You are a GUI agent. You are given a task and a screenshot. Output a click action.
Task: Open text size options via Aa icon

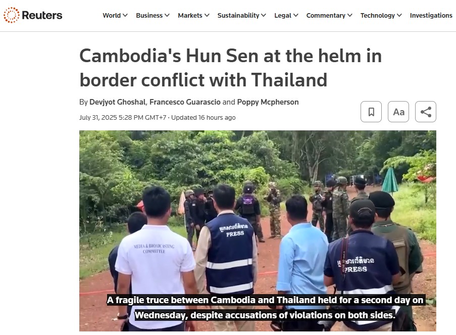click(398, 112)
